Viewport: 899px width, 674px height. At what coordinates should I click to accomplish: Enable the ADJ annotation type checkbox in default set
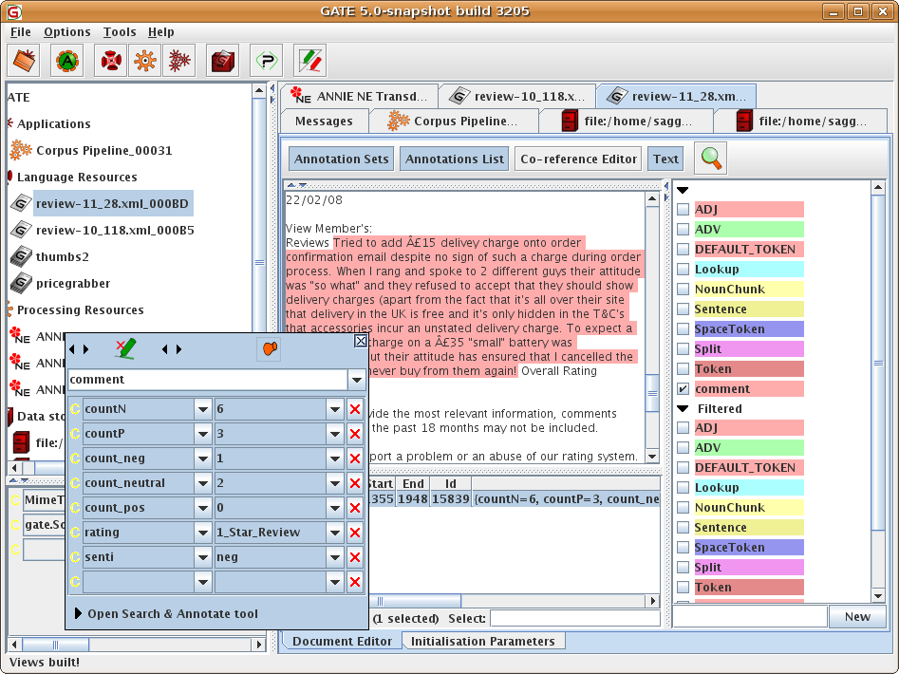683,210
